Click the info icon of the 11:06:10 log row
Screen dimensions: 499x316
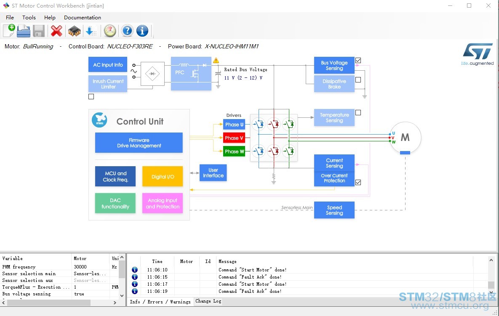tap(135, 270)
